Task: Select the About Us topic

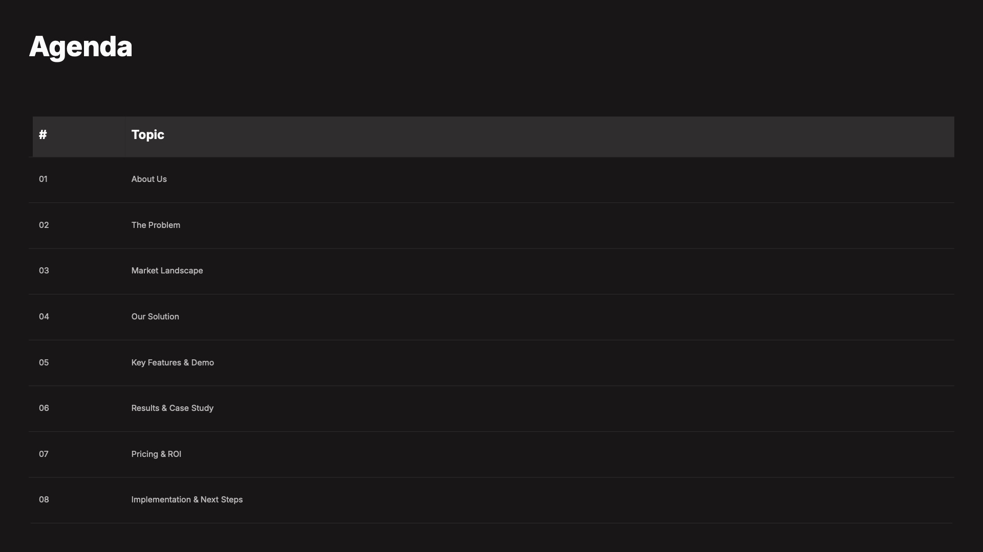Action: click(x=149, y=179)
